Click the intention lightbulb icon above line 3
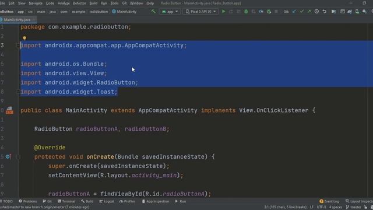This screenshot has width=373, height=210. coord(24,38)
